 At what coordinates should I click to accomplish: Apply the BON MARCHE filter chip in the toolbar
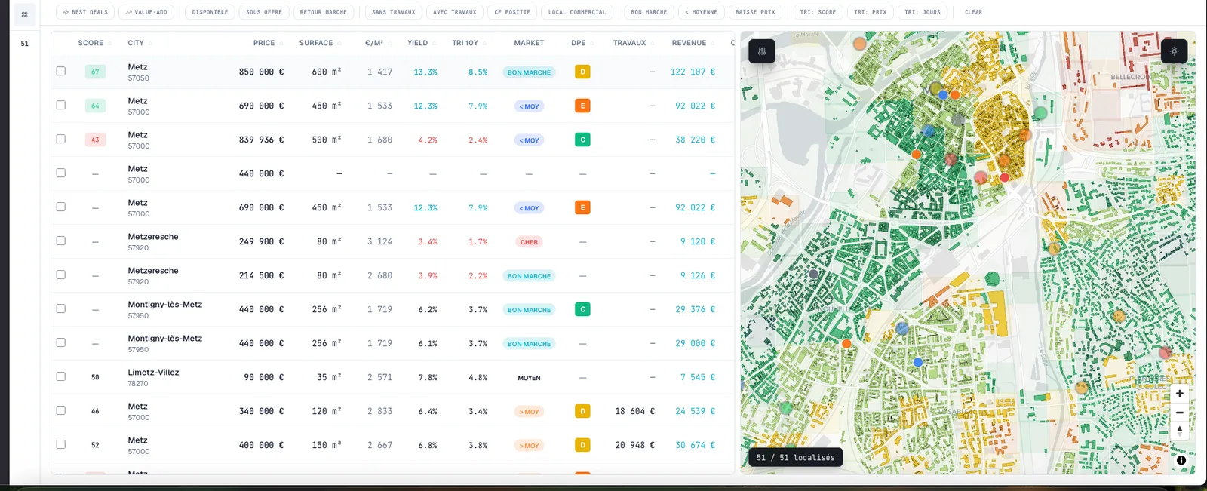coord(649,12)
